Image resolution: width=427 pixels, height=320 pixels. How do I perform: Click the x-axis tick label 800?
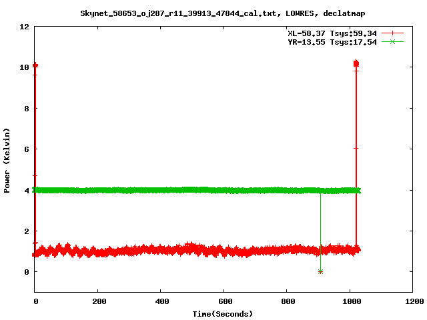(x=288, y=301)
